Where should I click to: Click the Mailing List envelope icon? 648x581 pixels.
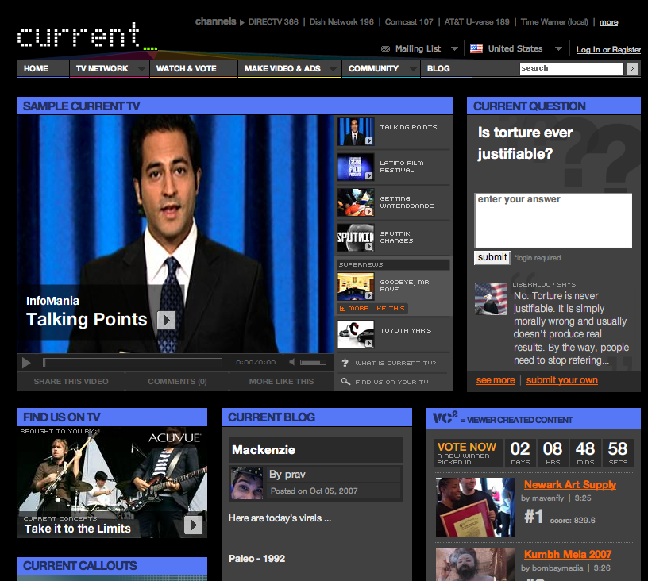coord(385,48)
